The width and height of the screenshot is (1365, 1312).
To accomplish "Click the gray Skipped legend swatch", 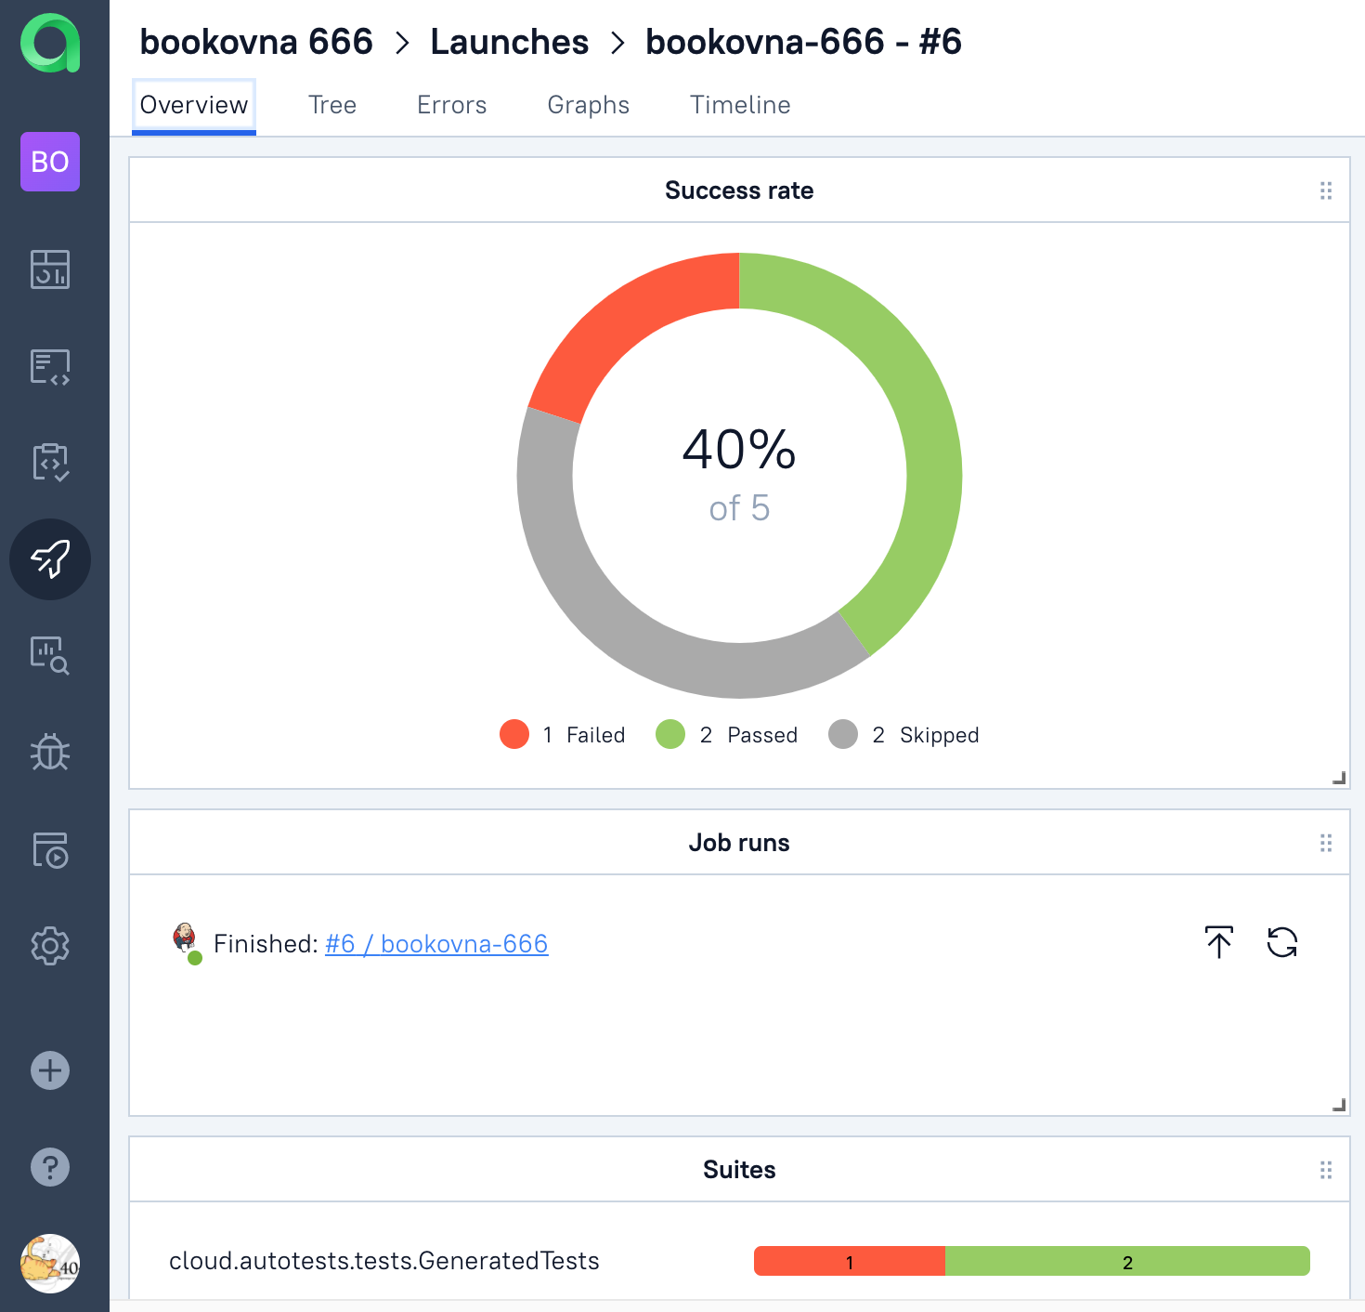I will [843, 734].
